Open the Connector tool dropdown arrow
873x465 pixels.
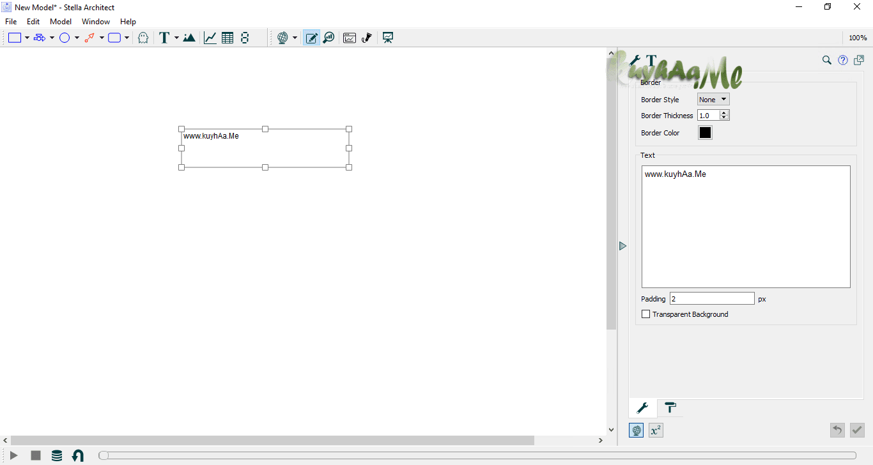tap(102, 38)
